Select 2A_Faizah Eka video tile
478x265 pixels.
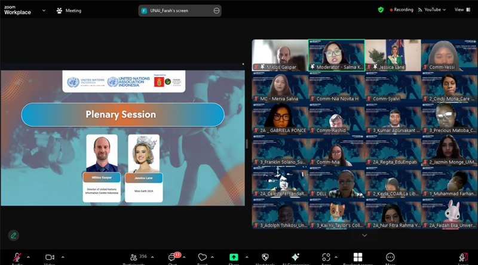coord(450,214)
